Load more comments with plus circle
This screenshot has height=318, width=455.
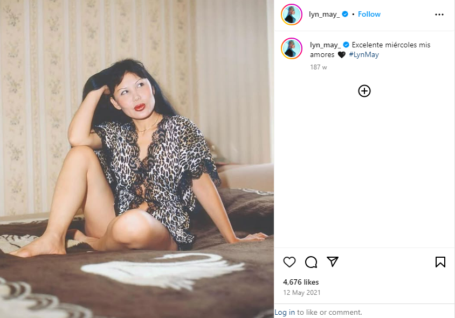click(364, 91)
